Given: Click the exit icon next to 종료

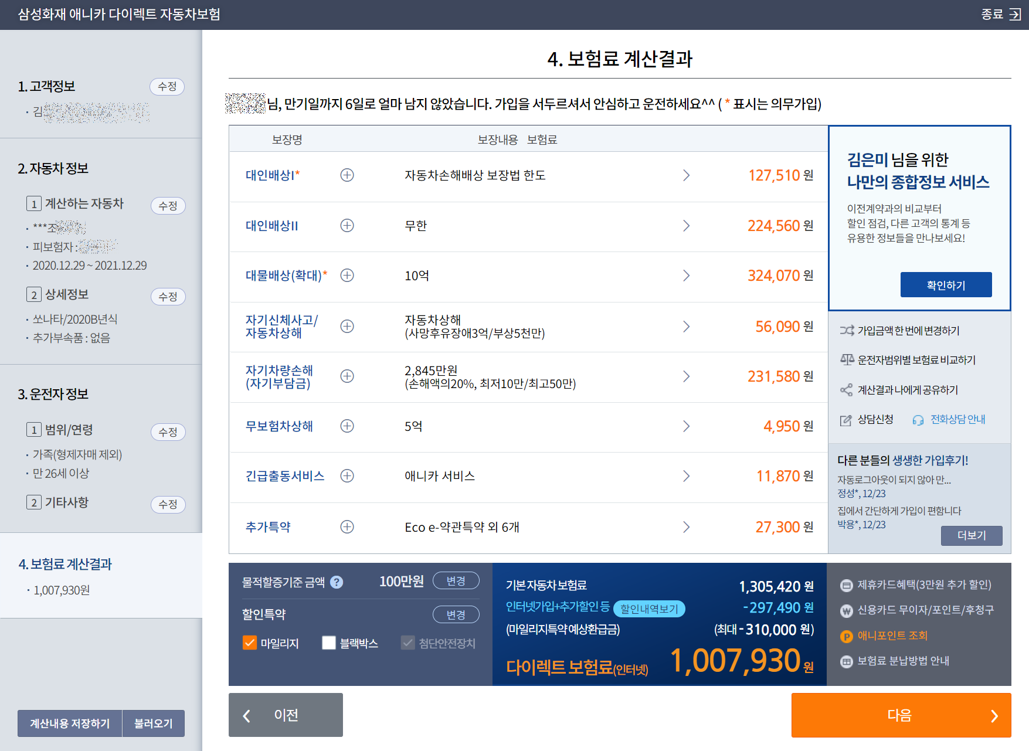Looking at the screenshot, I should 1015,14.
